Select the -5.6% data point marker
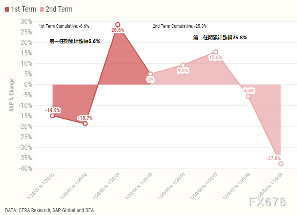 248,96
